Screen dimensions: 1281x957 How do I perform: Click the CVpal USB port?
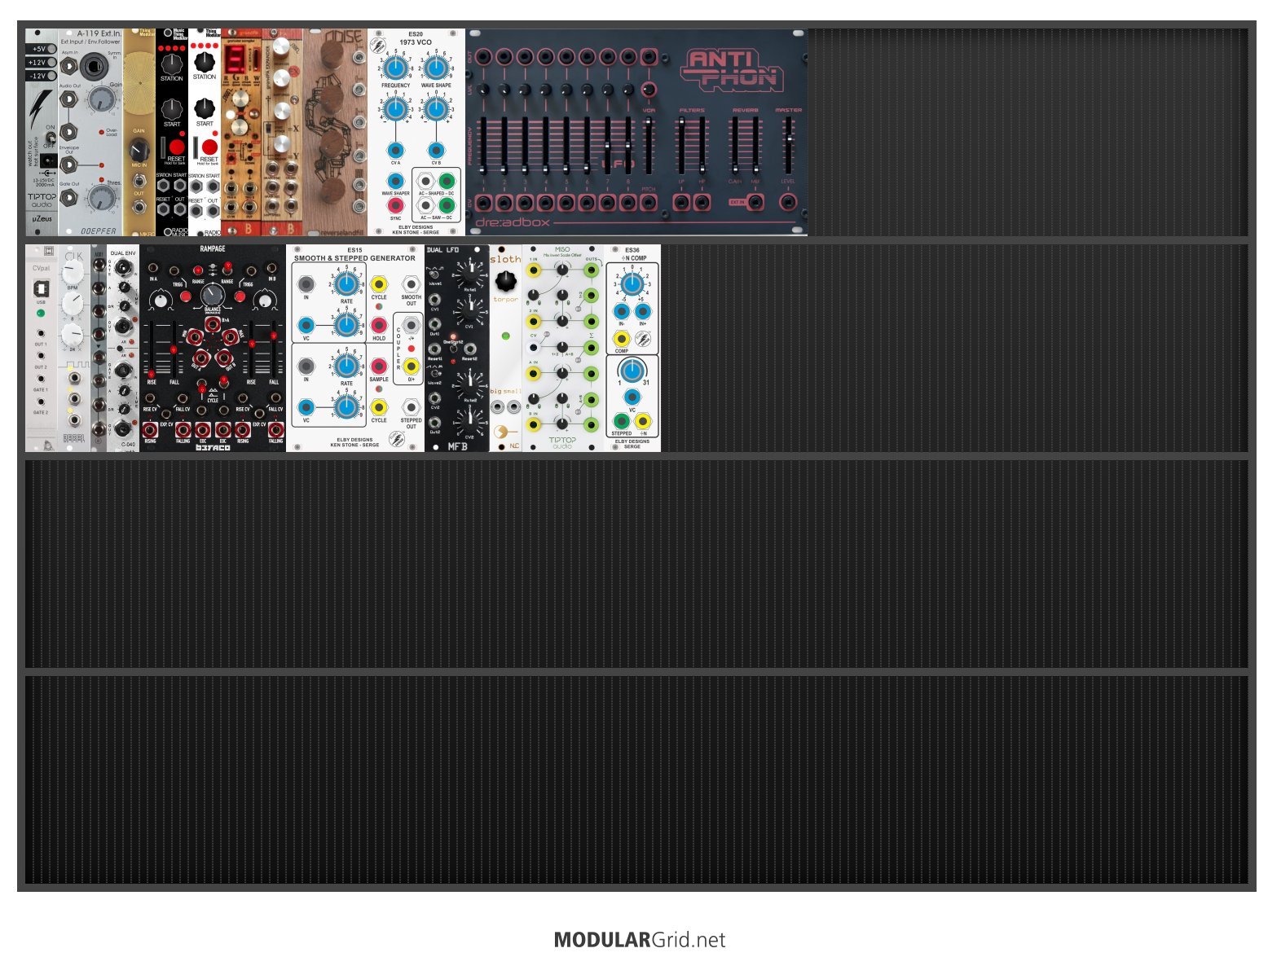[x=41, y=288]
